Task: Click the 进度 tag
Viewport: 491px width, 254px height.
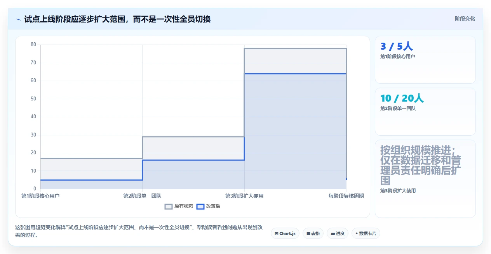Action: click(x=338, y=233)
